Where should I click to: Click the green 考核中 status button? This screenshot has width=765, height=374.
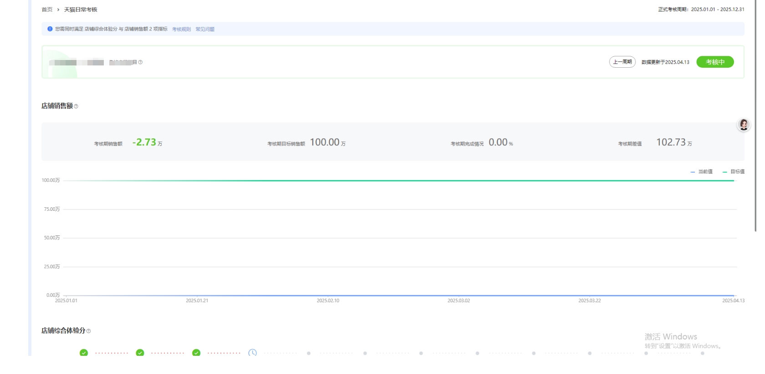[715, 62]
